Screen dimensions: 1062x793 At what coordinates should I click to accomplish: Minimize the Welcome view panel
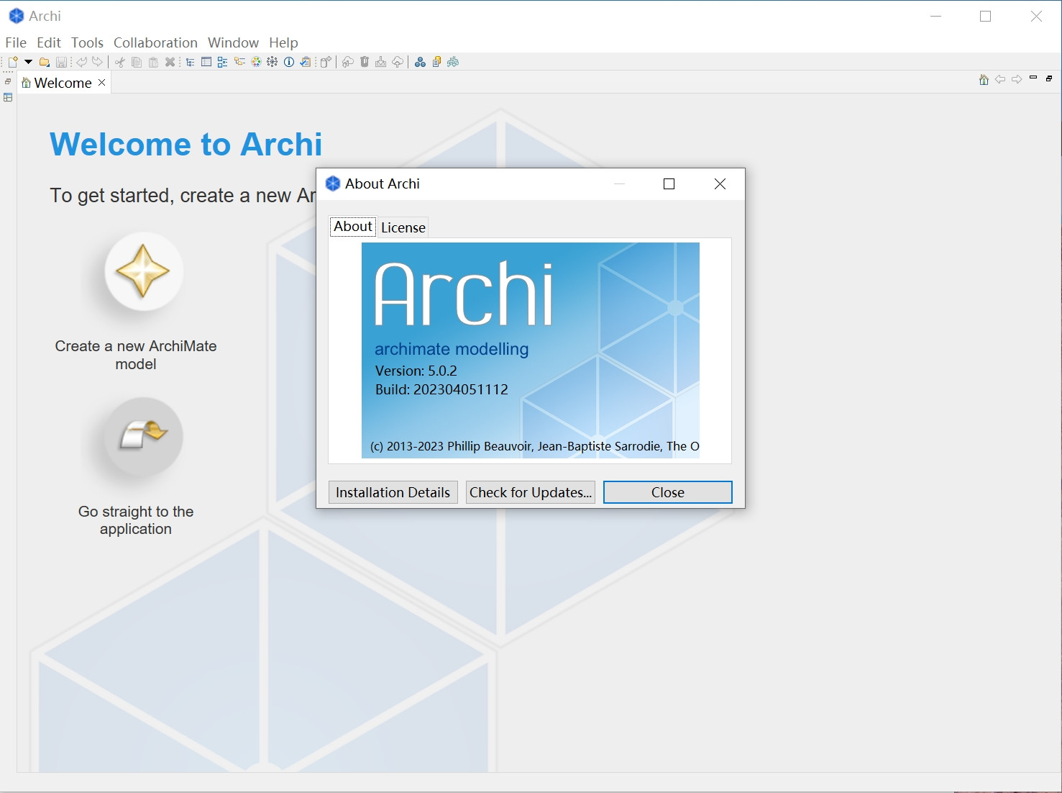[x=1033, y=78]
